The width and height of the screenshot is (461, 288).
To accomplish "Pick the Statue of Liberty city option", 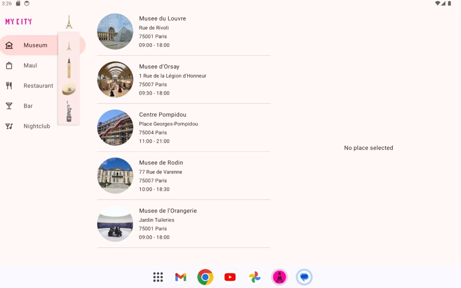I will (69, 111).
